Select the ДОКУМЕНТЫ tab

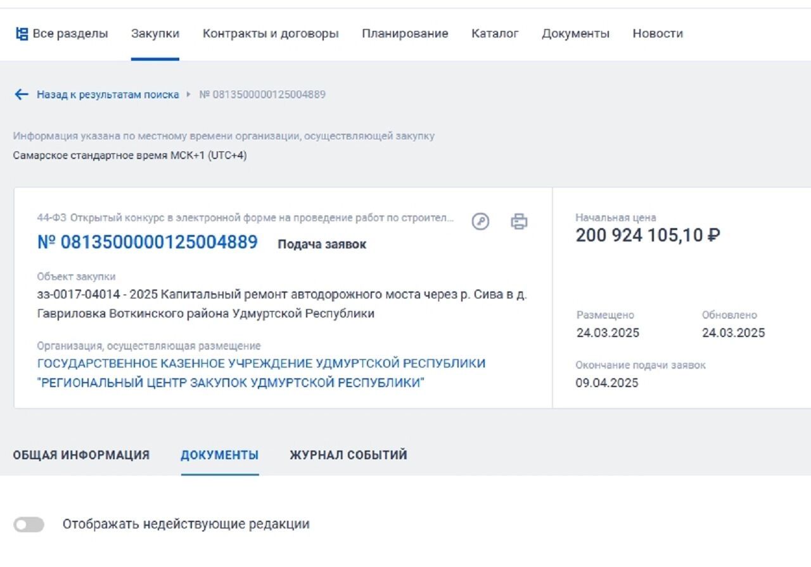click(220, 455)
